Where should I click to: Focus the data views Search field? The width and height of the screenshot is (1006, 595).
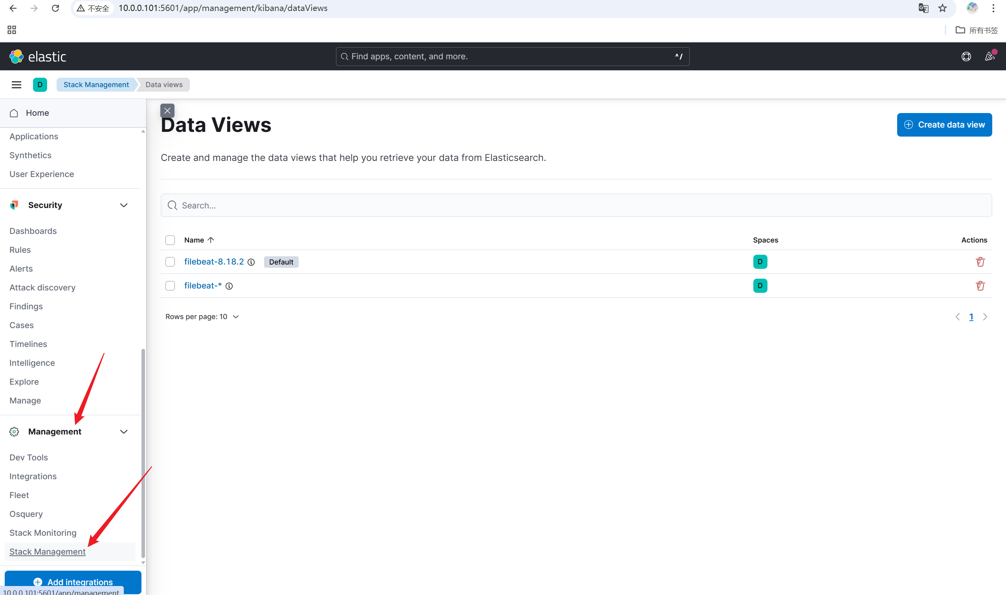click(x=576, y=206)
